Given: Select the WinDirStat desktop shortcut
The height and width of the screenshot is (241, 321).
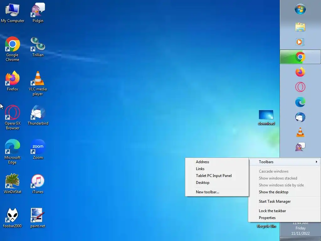Looking at the screenshot, I should coord(13,183).
